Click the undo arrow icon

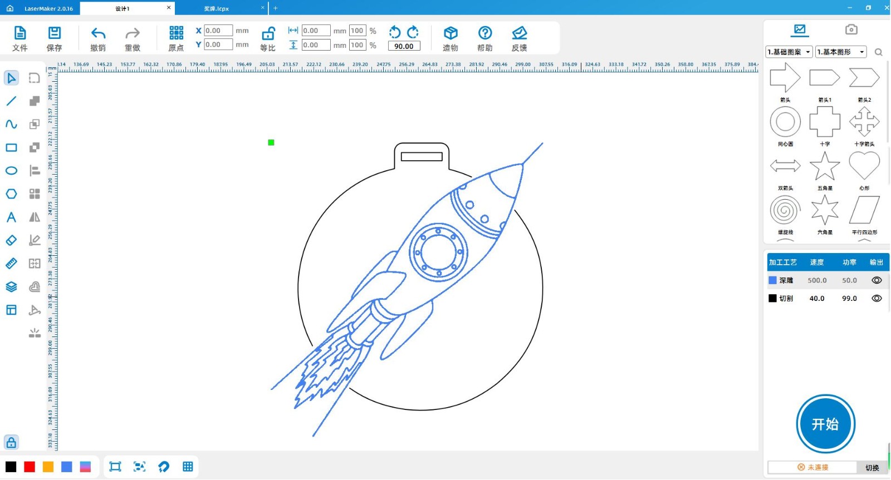(x=98, y=33)
